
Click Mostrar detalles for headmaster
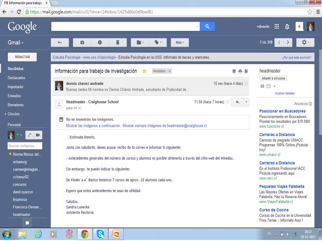pos(285,93)
